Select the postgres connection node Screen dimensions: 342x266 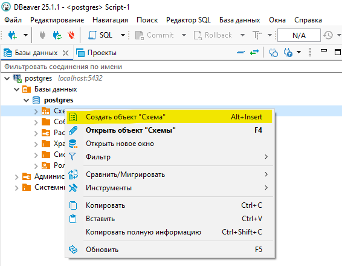39,78
